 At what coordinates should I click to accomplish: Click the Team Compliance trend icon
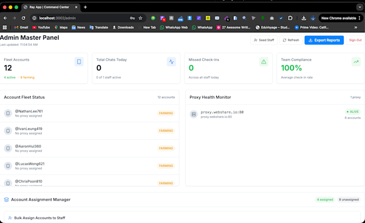pos(356,62)
